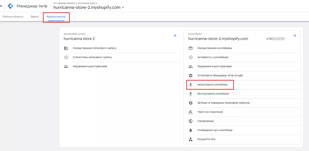Screen dimensions: 309x151
Task: Click the container name heading in the Контейнер panel
Action: pos(218,39)
